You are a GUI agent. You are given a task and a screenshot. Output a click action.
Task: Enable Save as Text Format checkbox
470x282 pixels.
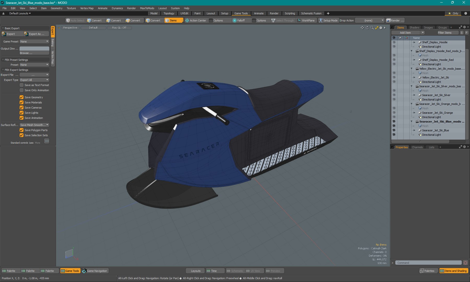tap(22, 85)
